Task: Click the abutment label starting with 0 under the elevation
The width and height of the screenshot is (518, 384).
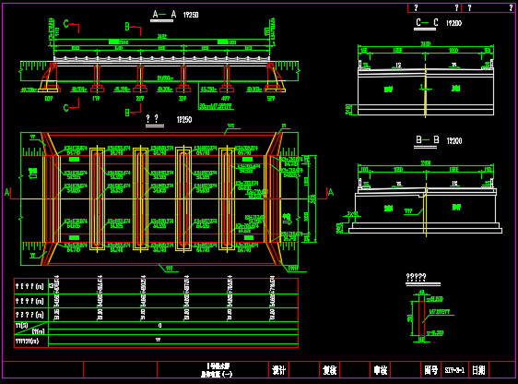Action: click(49, 98)
